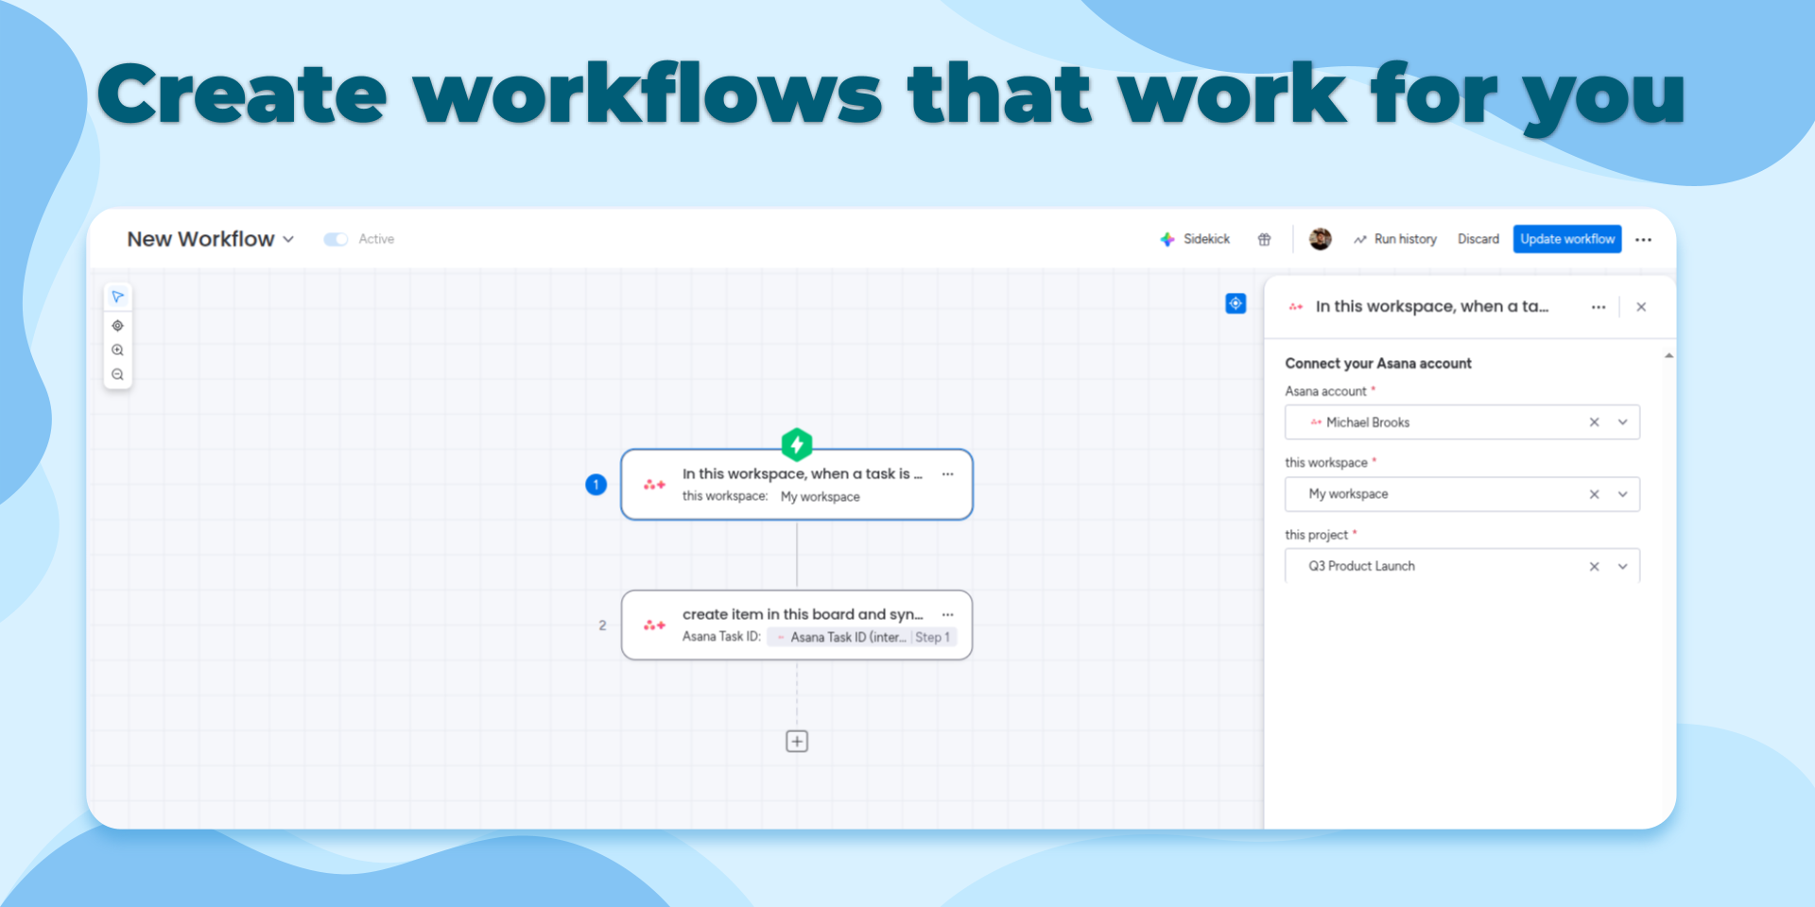
Task: Zoom in on the workflow canvas
Action: (x=117, y=351)
